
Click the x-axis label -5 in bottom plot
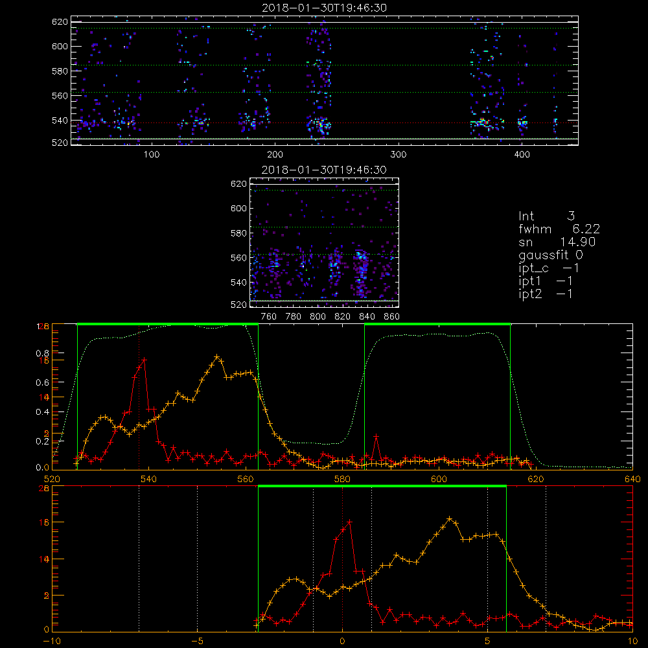coord(197,641)
